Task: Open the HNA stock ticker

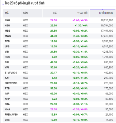Action: click(7, 109)
